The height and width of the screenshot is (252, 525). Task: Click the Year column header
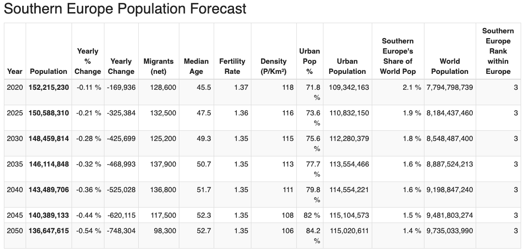click(15, 71)
